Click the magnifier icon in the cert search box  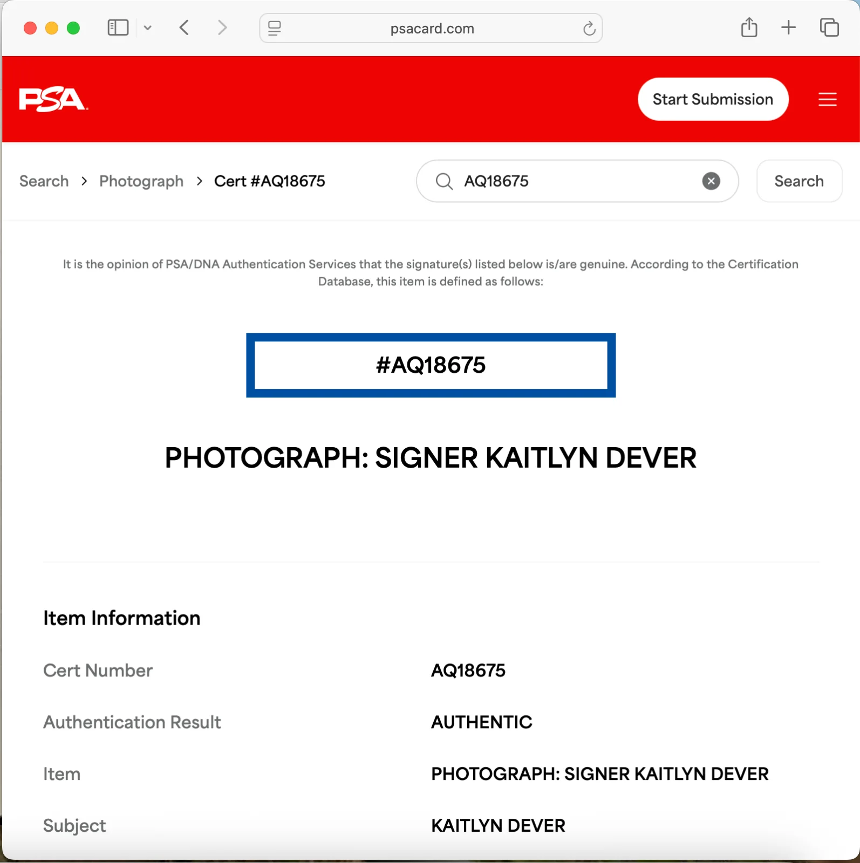tap(444, 181)
